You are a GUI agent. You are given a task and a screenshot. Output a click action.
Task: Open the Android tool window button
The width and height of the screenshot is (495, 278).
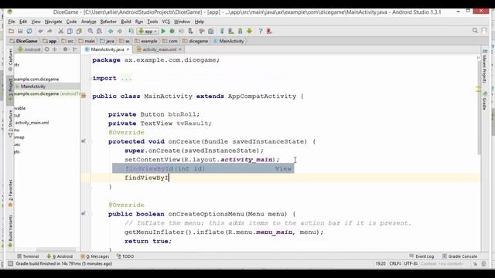pyautogui.click(x=60, y=256)
